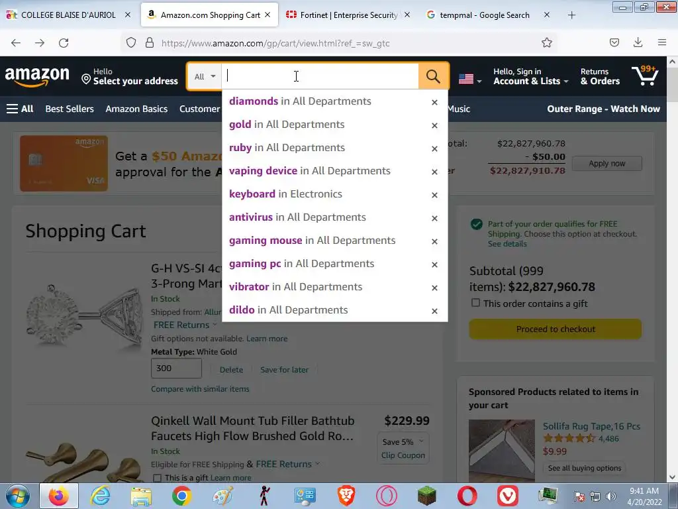Open Internet Explorer from the taskbar
The image size is (678, 509).
click(101, 496)
